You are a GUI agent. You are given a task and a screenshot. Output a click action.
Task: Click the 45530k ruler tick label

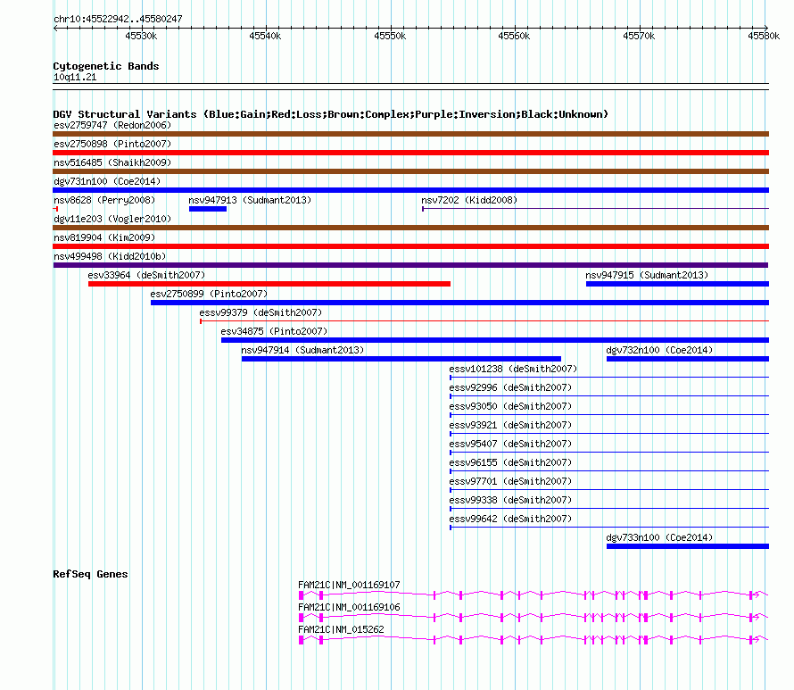[x=141, y=36]
